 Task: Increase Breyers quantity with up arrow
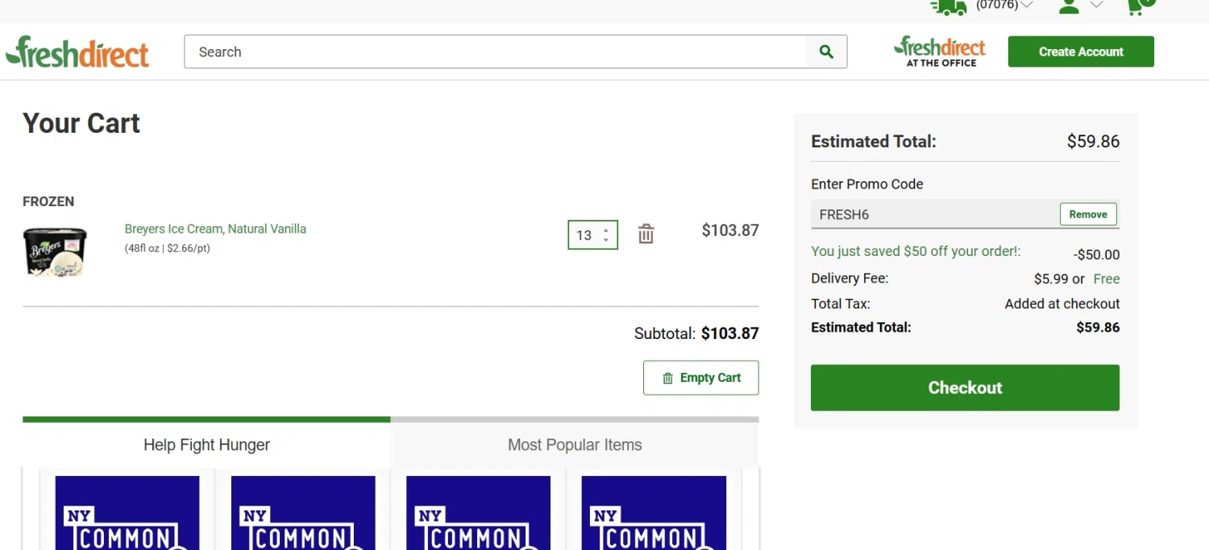606,230
